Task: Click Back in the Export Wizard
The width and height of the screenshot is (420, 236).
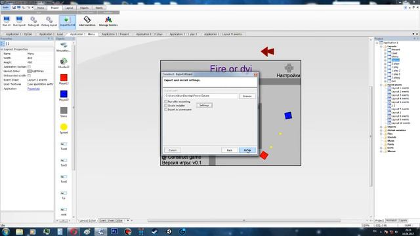Action: [230, 150]
